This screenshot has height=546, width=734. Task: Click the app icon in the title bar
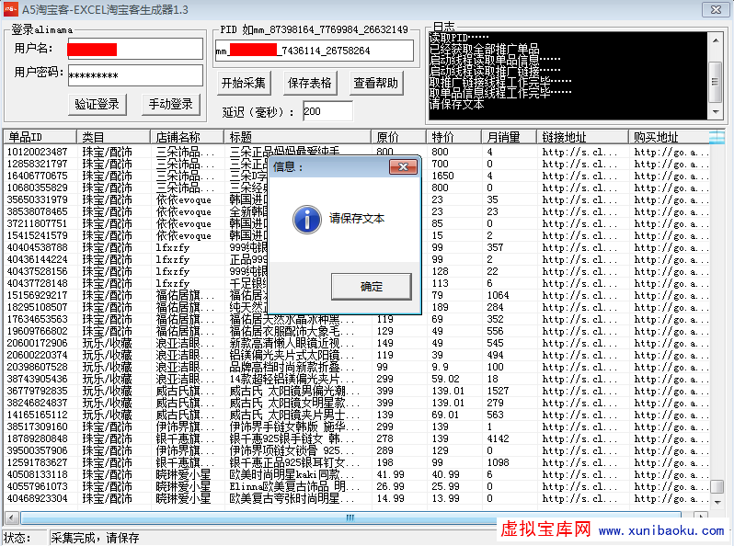pos(10,8)
